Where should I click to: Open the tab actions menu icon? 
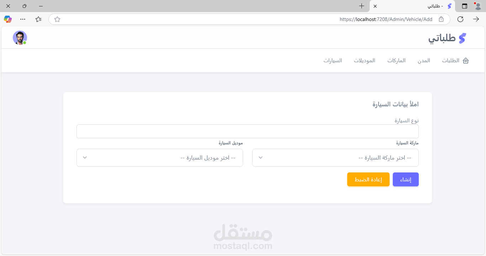click(x=465, y=6)
